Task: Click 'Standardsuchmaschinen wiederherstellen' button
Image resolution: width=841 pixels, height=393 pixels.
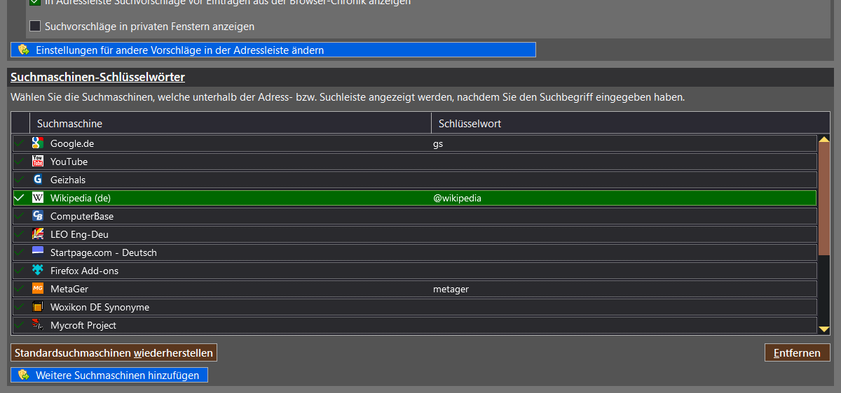Action: pyautogui.click(x=114, y=352)
